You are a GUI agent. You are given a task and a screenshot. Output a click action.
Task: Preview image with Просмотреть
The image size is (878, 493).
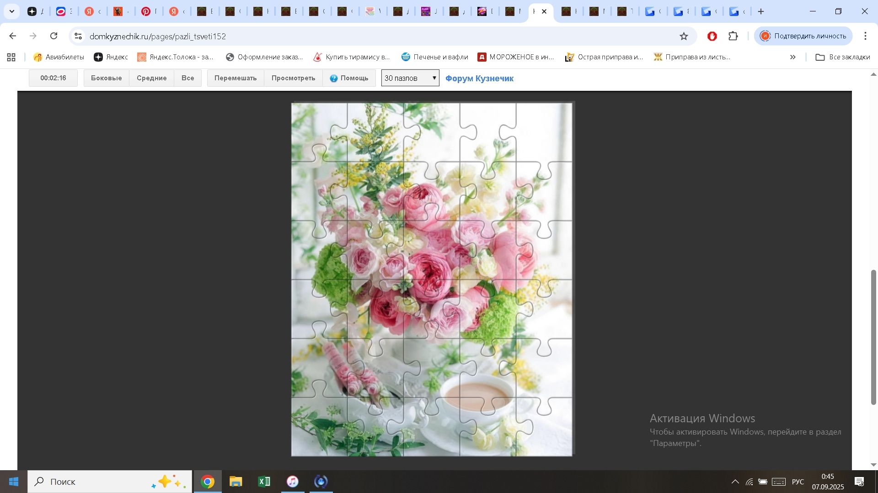point(293,78)
